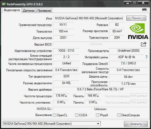
Task: Click the 166 МГц memory clock field
Action: click(93, 96)
